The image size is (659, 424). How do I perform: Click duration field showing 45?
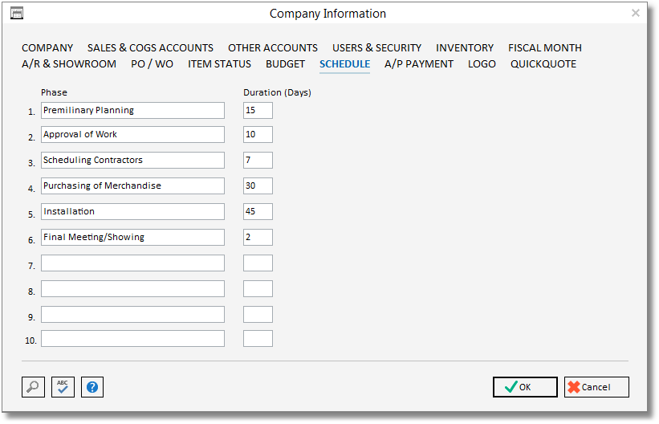[258, 211]
